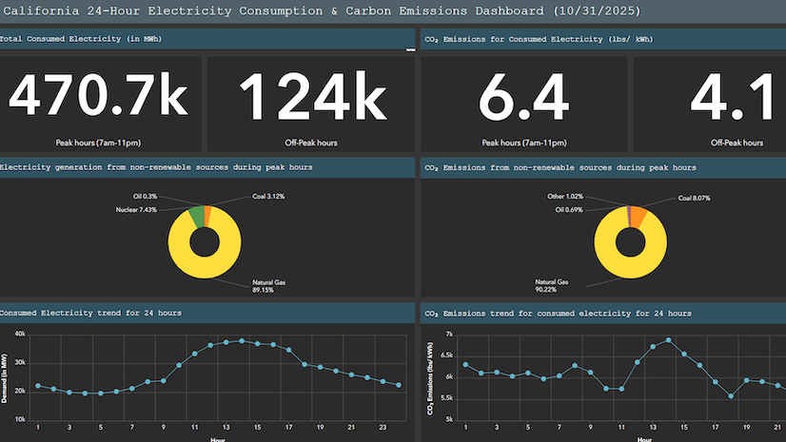Click the Other 1.02% emissions label
Viewport: 786px width, 442px height.
(x=565, y=196)
